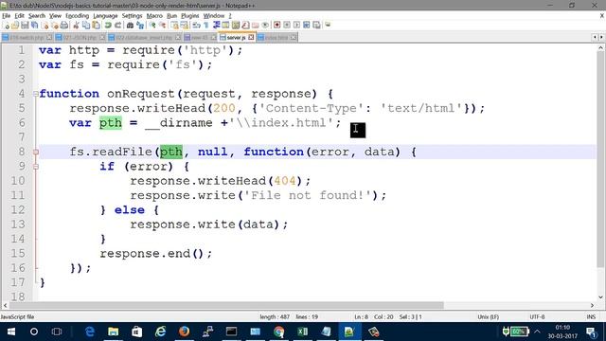Viewport: 606px width, 341px height.
Task: Cut selection with the scissors icon
Action: click(76, 26)
